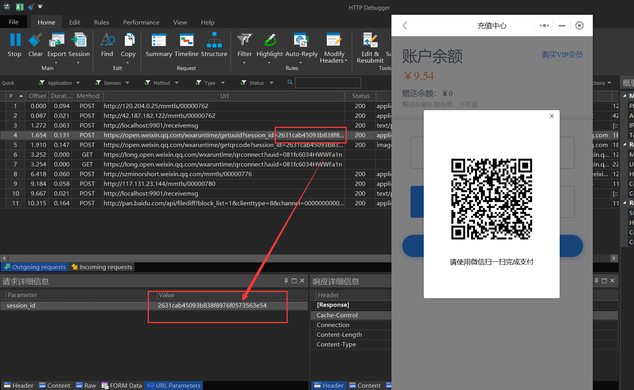Open the File menu

coord(14,22)
